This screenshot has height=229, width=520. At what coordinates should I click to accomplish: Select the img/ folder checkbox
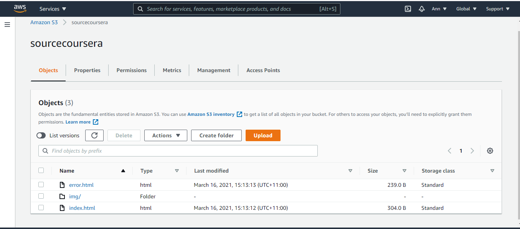tap(41, 196)
